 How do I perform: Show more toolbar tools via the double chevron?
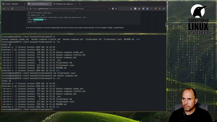pyautogui.click(x=160, y=8)
